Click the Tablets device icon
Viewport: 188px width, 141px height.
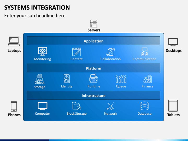coord(173,106)
